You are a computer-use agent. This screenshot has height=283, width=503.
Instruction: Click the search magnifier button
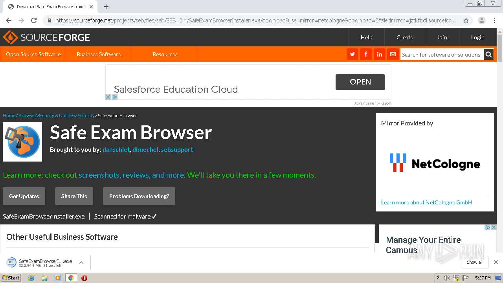coord(488,55)
